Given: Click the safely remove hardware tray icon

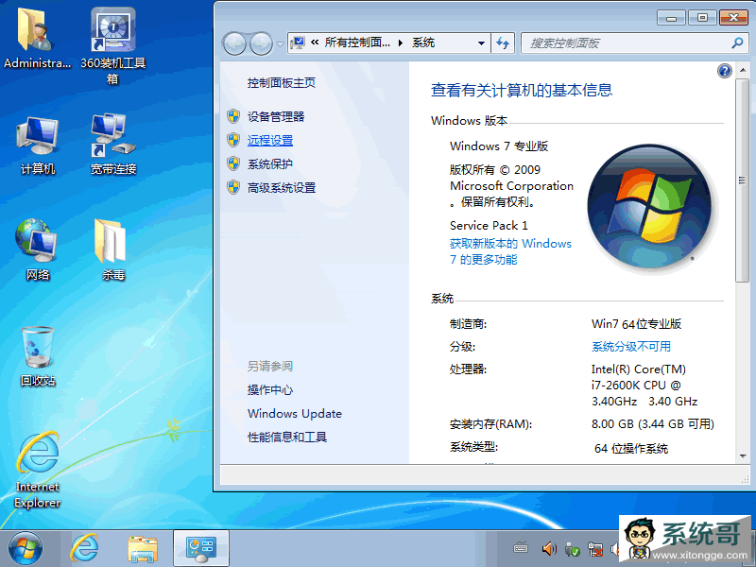Looking at the screenshot, I should (573, 549).
